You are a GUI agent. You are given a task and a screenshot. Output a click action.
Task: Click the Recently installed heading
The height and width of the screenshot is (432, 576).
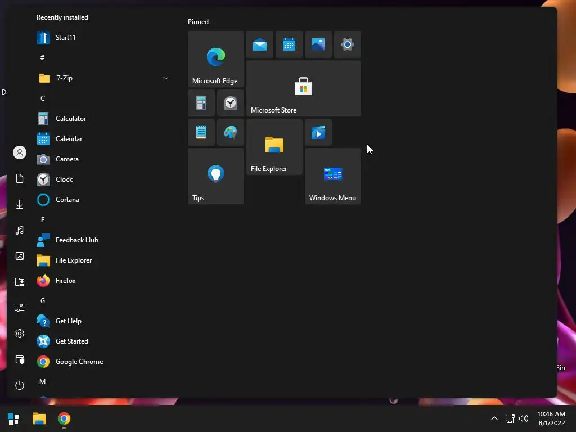(x=62, y=17)
